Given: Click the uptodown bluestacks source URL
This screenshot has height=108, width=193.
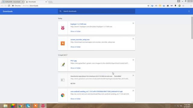Looking at the screenshot, I should point(100,79).
